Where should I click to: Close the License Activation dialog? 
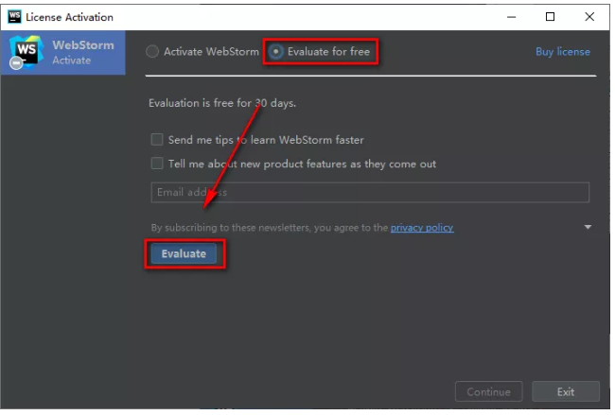[589, 17]
